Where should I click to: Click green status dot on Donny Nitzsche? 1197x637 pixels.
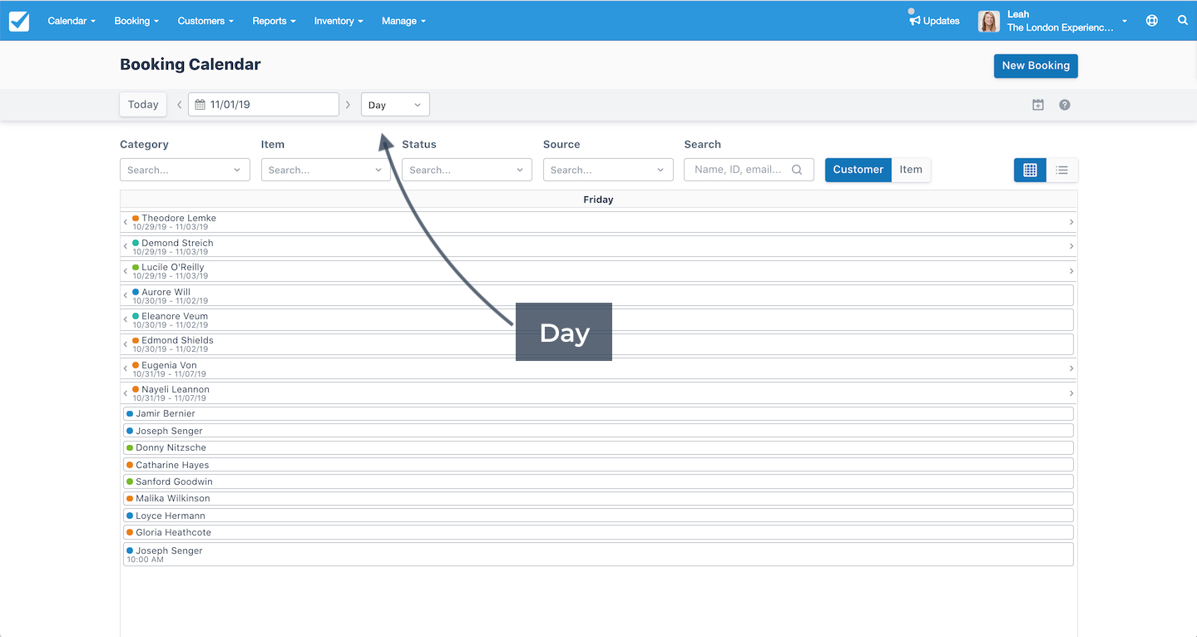pos(130,447)
